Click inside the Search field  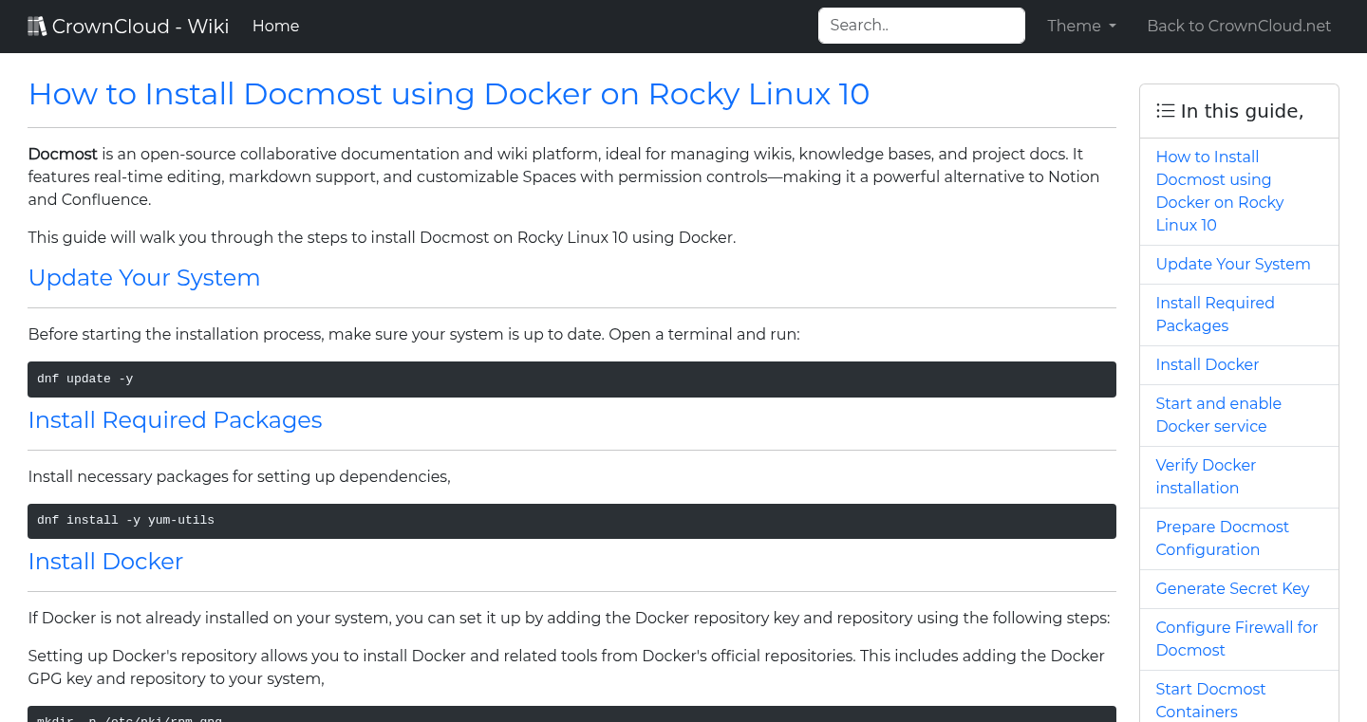920,25
